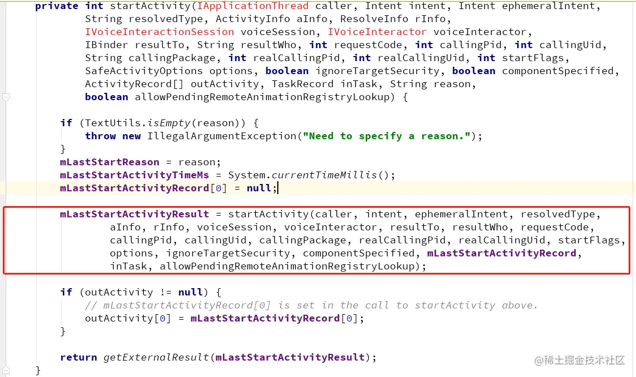Click the ResolveInfo parameter type

(374, 19)
